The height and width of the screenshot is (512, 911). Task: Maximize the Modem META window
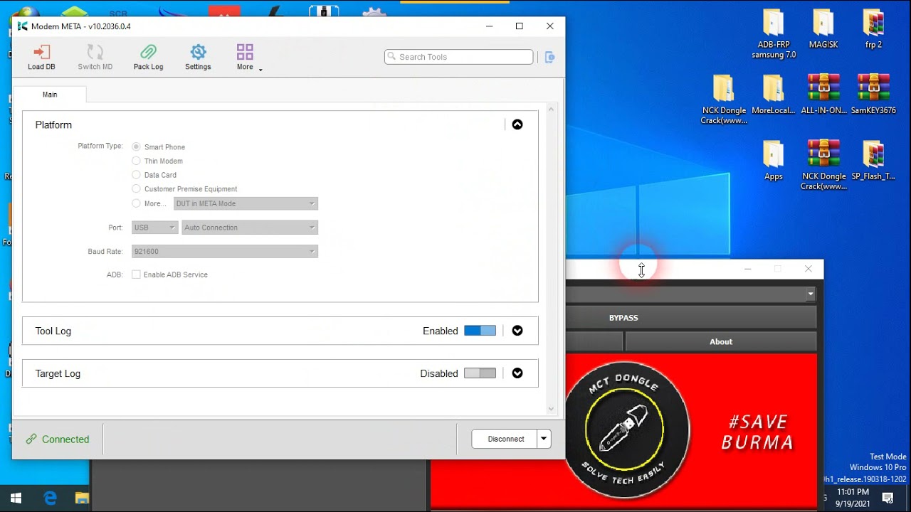520,26
